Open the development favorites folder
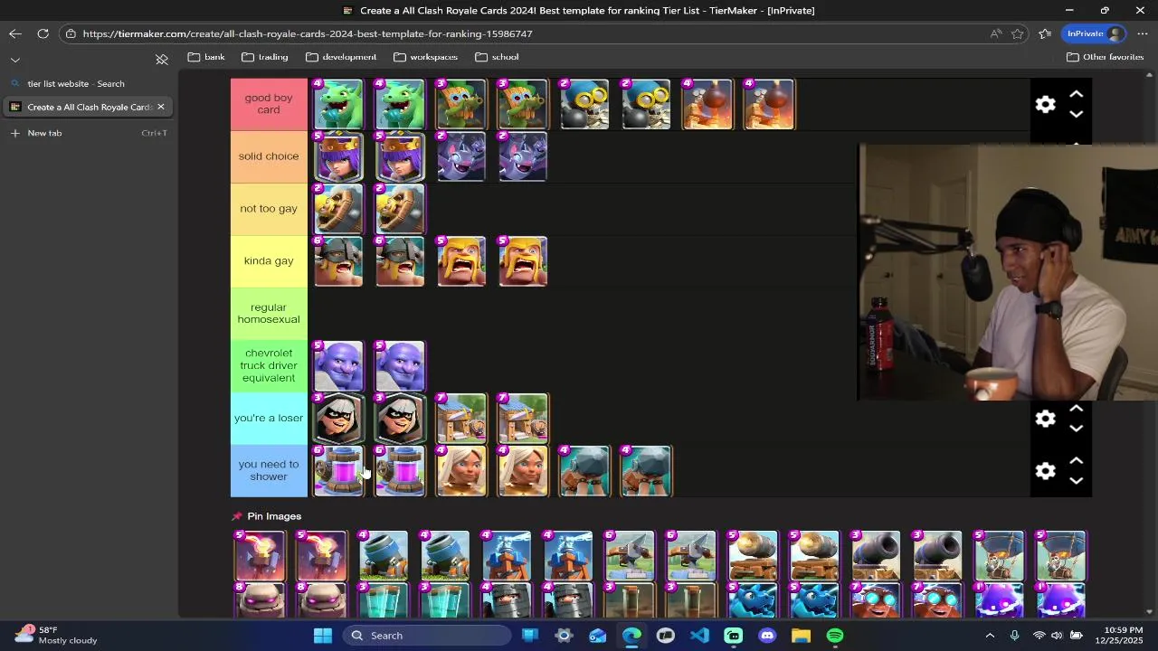1158x651 pixels. click(341, 57)
